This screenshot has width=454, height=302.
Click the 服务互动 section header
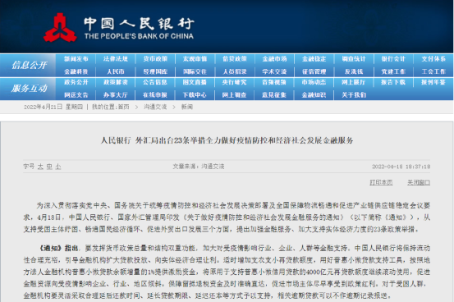[x=29, y=89]
